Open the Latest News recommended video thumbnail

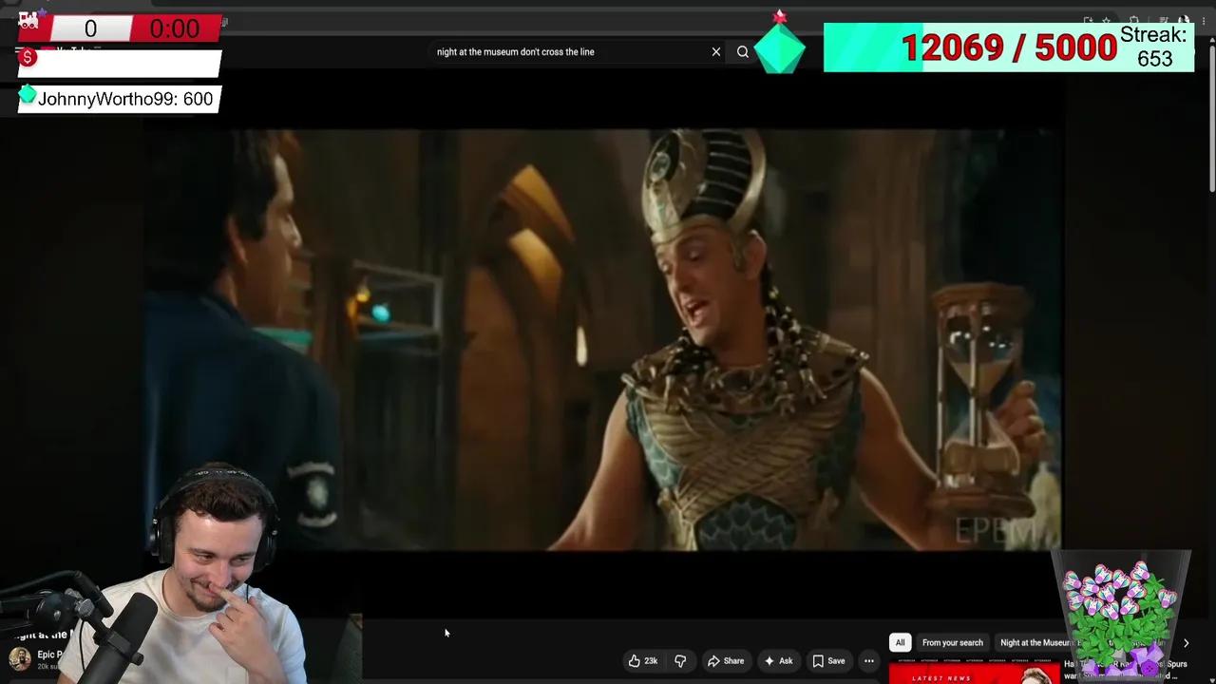tap(974, 673)
